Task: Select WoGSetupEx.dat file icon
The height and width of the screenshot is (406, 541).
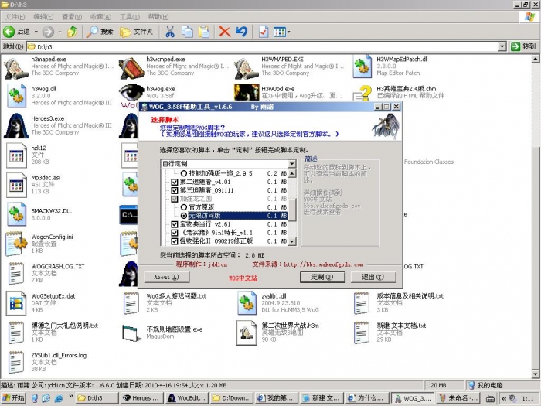Action: [x=16, y=303]
